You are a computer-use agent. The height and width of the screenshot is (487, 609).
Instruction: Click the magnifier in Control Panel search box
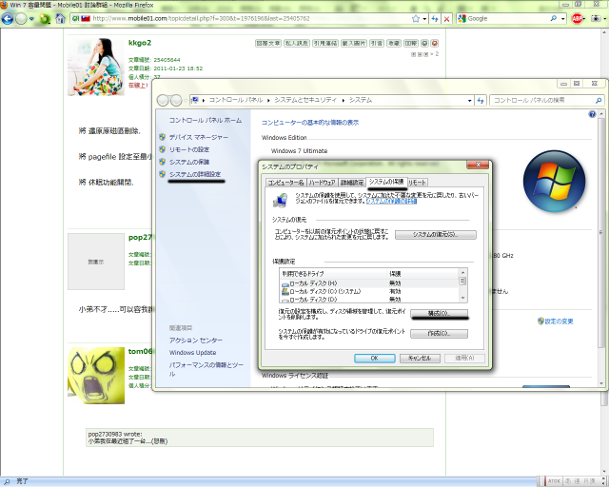point(599,100)
